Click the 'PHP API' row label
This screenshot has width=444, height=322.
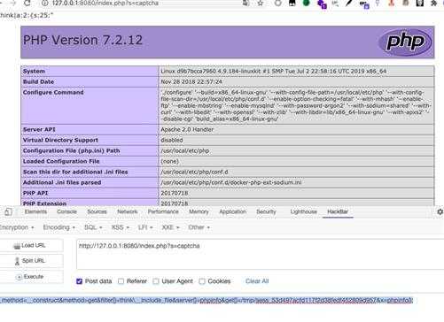pyautogui.click(x=35, y=193)
